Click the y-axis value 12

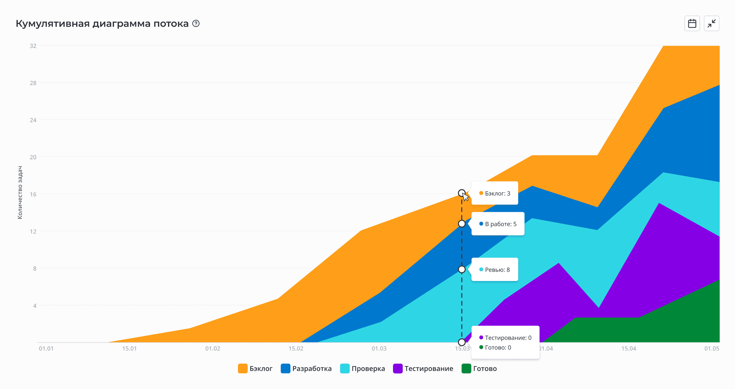pyautogui.click(x=33, y=231)
